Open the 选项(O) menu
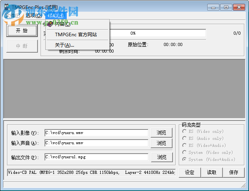The image size is (249, 191). pos(34,15)
